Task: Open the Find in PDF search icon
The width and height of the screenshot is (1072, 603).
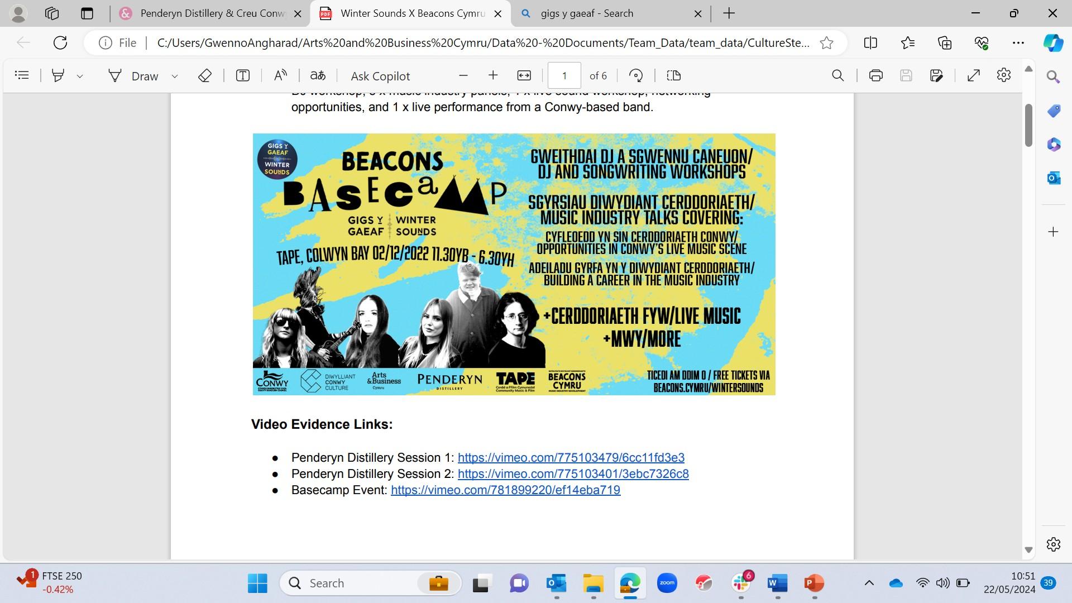Action: [x=837, y=75]
